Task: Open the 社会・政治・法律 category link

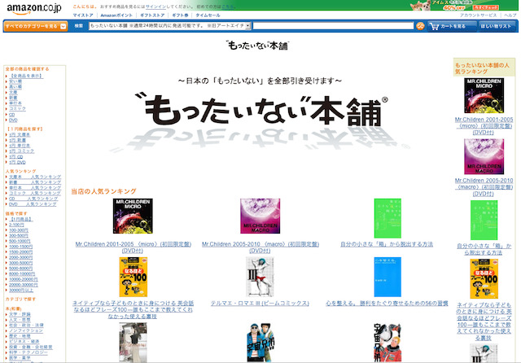Action: pyautogui.click(x=26, y=325)
